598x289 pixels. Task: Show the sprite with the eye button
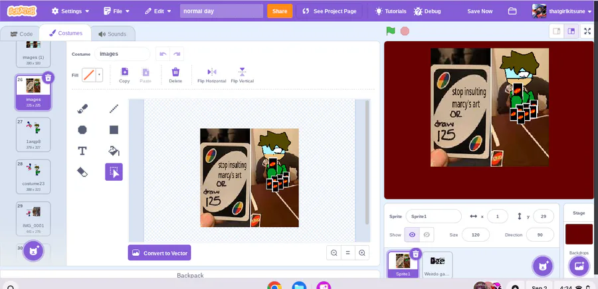[x=412, y=235]
